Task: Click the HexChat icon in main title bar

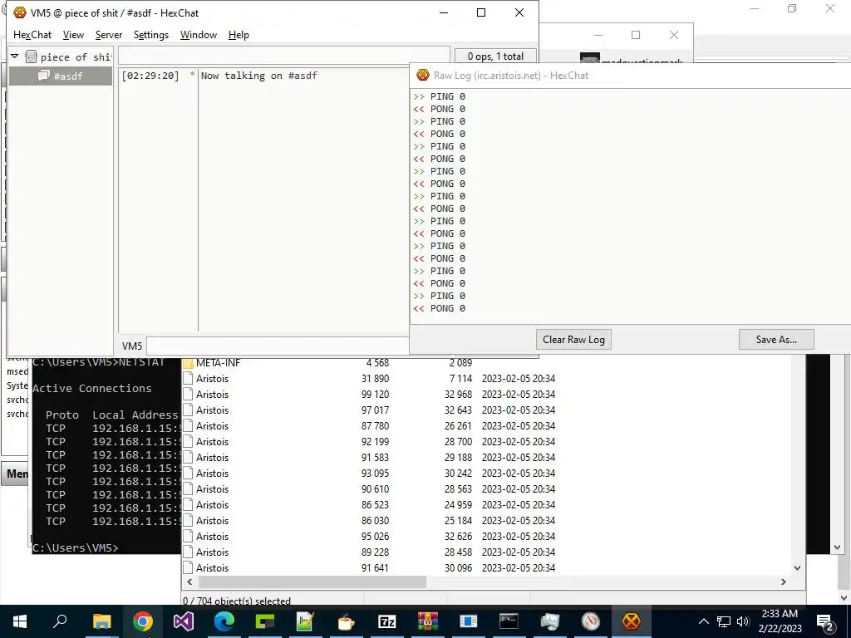Action: [x=20, y=12]
